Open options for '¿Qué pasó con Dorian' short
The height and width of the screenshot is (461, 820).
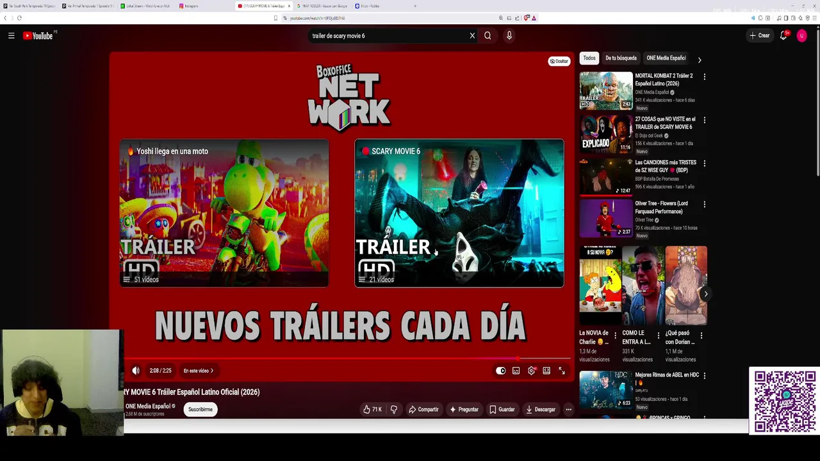coord(701,335)
